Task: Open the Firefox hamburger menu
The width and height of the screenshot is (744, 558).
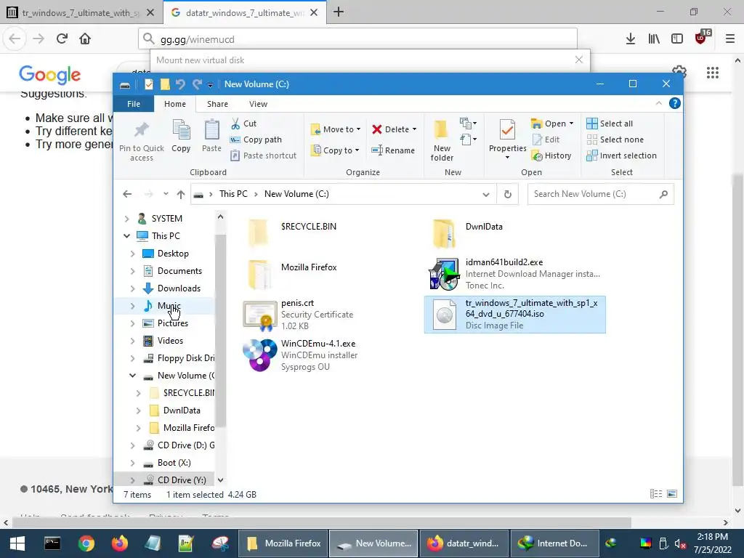Action: coord(729,39)
